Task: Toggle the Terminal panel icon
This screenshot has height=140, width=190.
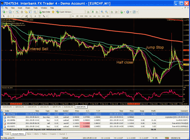Action: (30, 12)
